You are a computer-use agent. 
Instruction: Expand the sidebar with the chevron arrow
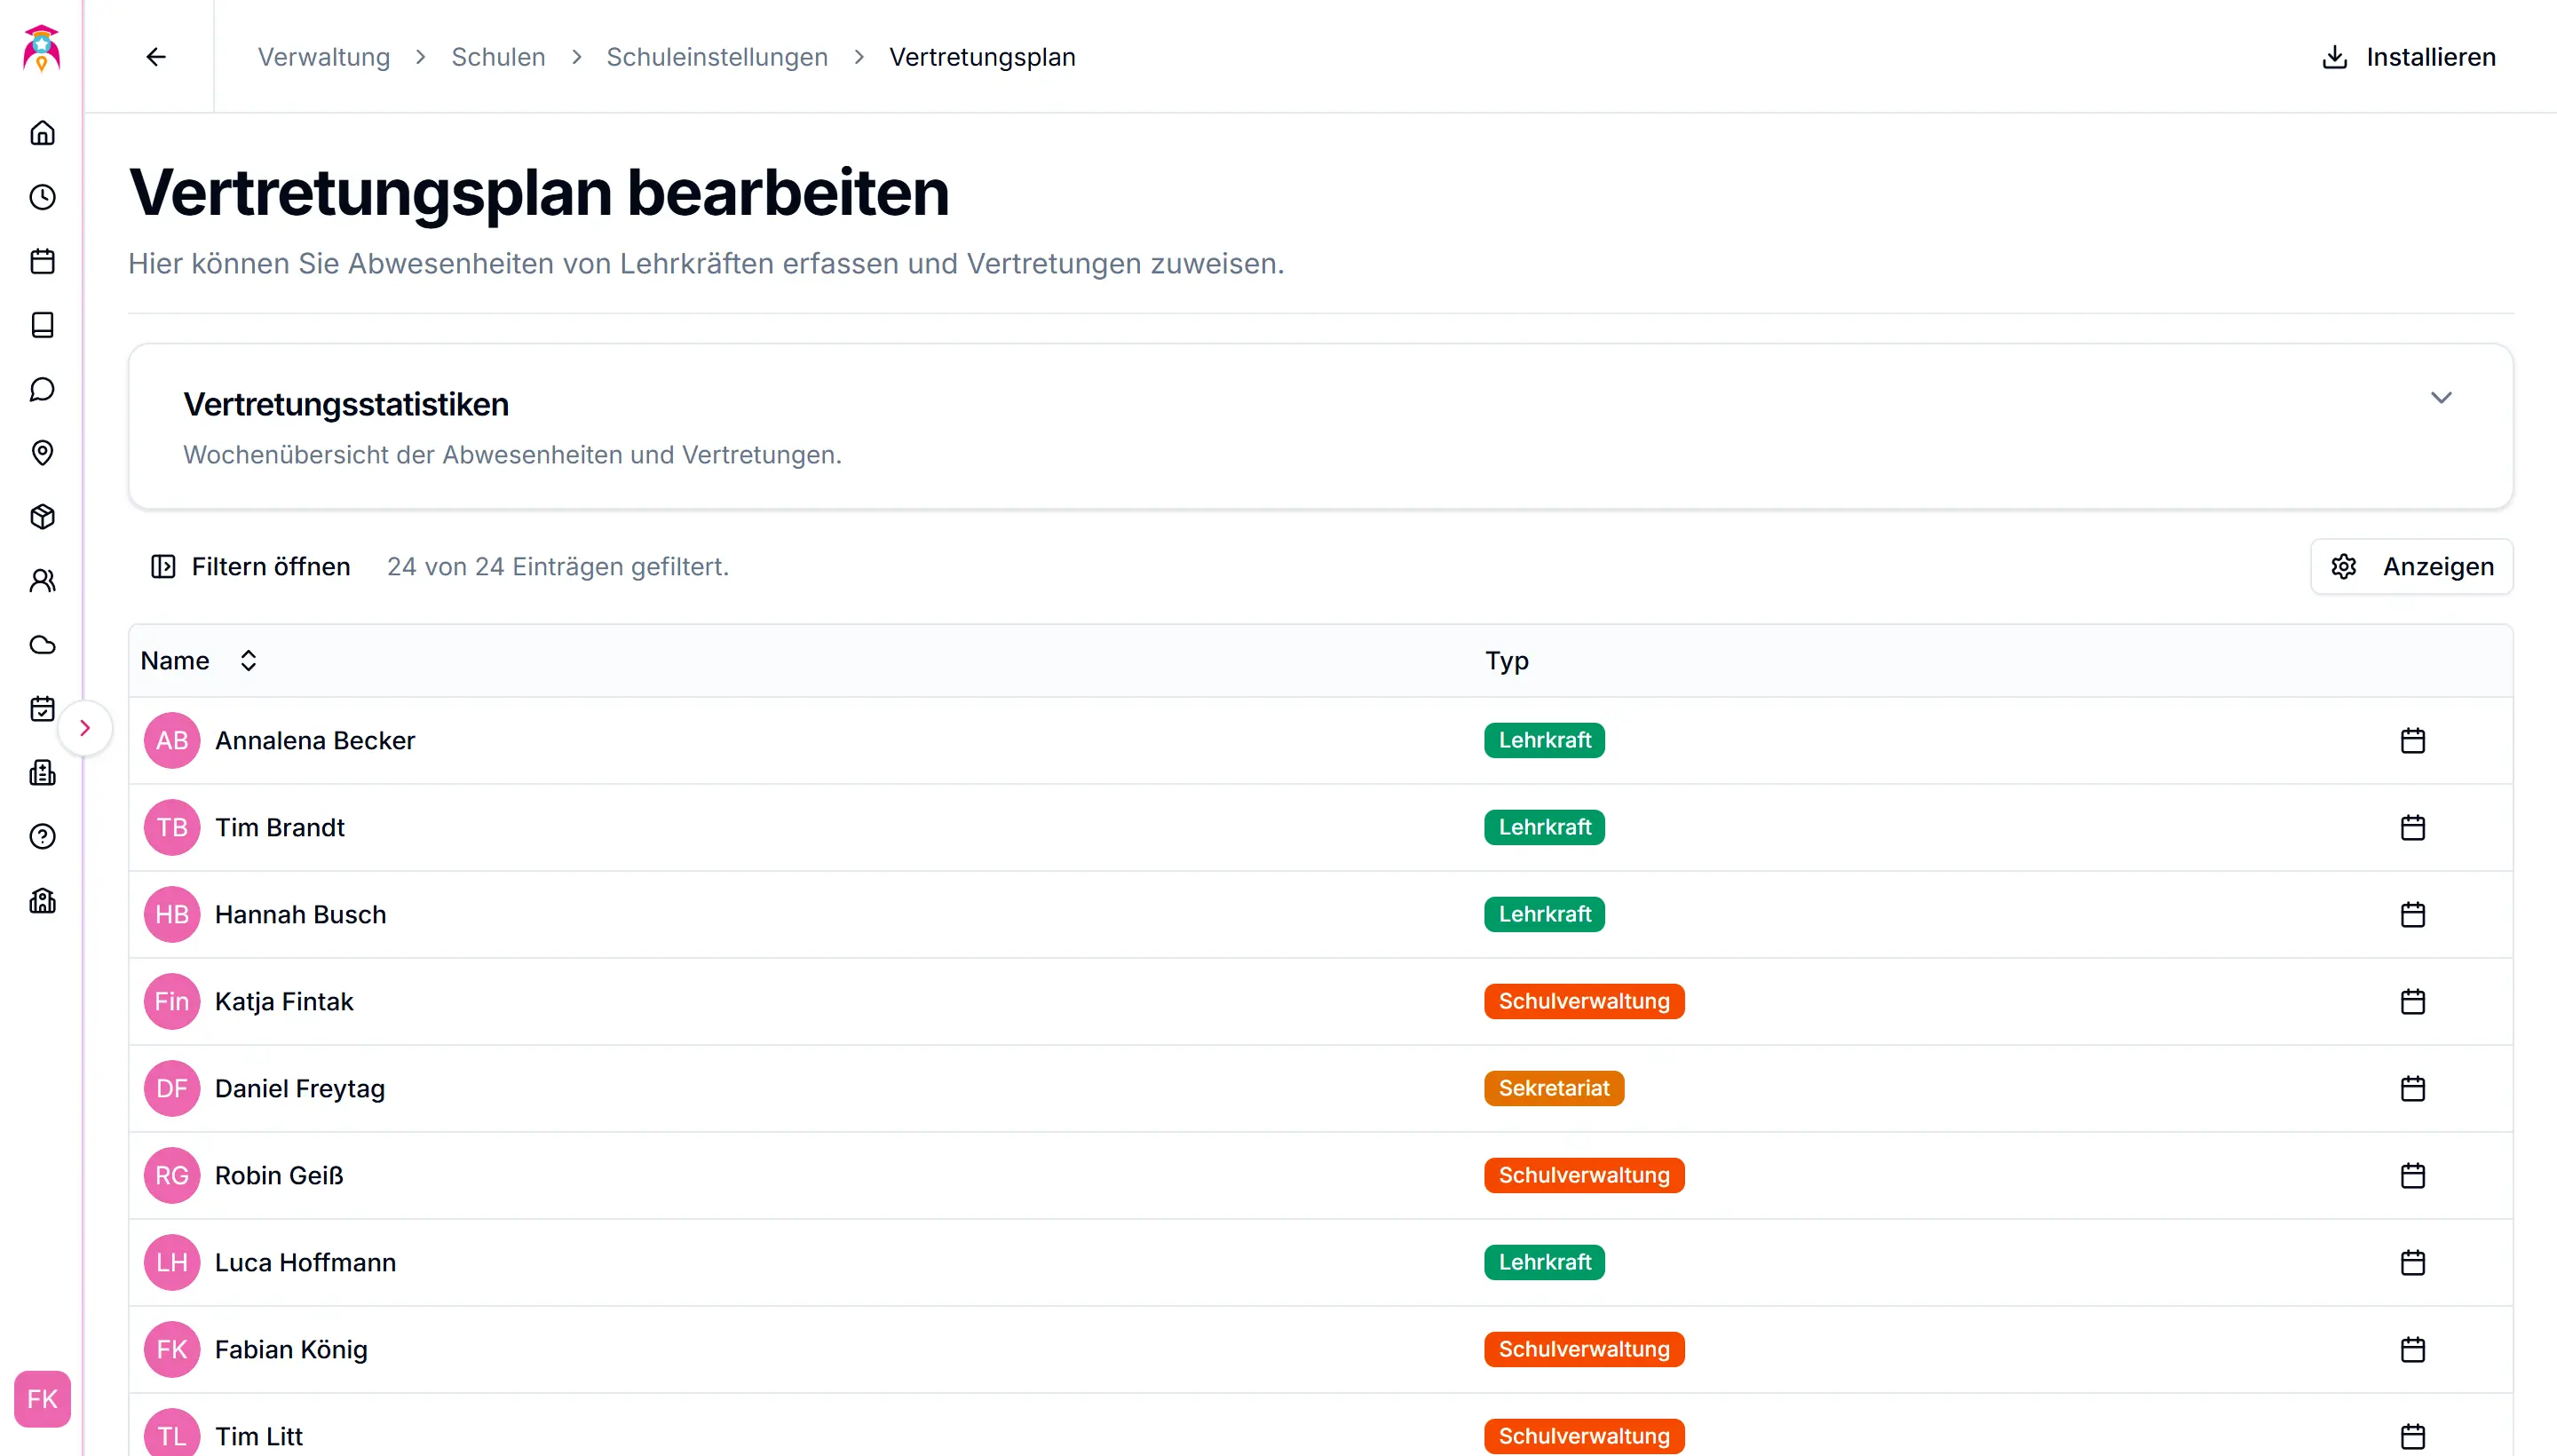86,727
